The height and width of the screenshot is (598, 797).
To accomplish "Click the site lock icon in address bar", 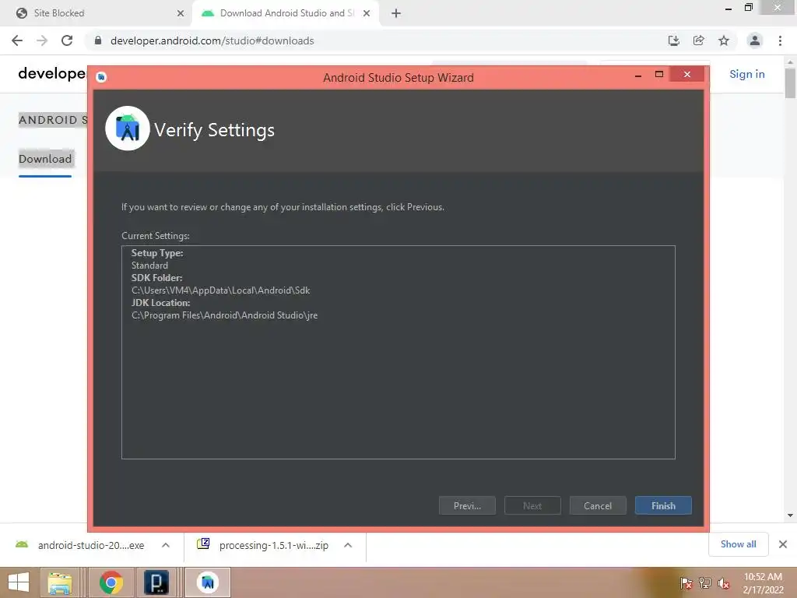I will pos(98,40).
